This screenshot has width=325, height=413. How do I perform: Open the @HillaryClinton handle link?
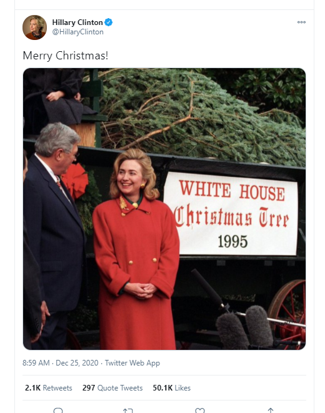77,32
